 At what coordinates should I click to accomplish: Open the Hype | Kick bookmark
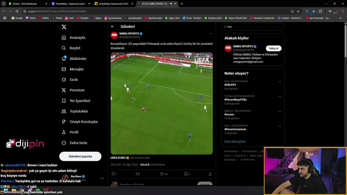pos(172,18)
